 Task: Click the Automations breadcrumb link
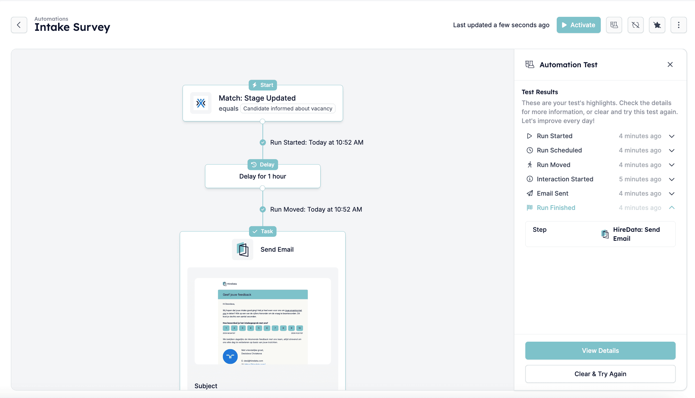coord(51,19)
